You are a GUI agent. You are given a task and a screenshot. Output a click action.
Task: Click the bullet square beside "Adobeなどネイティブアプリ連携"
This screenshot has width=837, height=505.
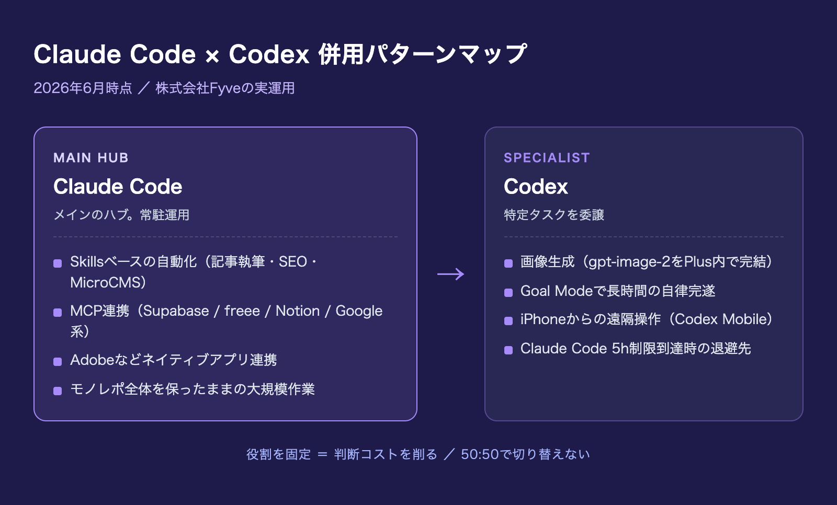tap(58, 362)
